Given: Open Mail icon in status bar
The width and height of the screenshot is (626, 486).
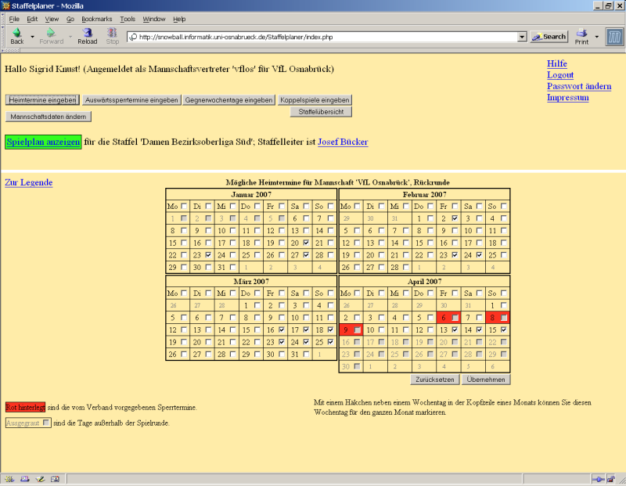Looking at the screenshot, I should [25, 479].
